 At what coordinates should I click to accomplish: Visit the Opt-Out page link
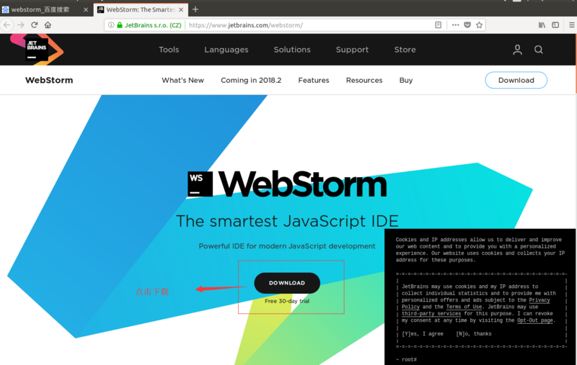[535, 320]
